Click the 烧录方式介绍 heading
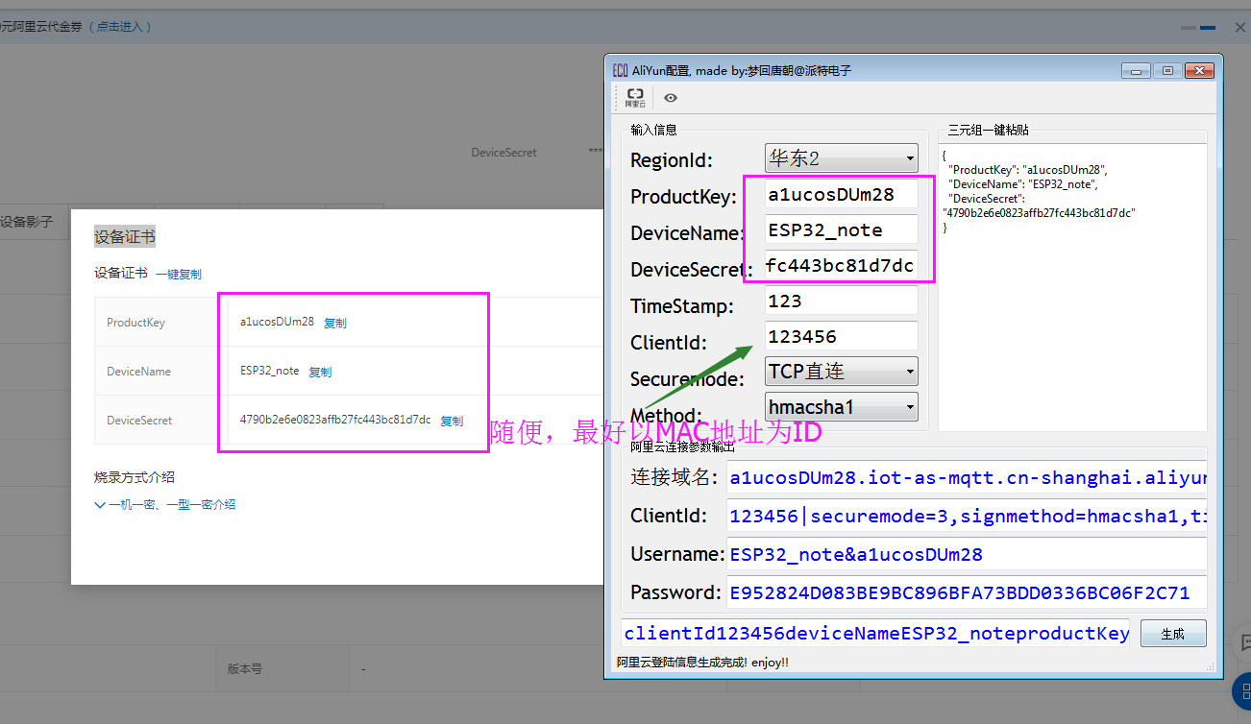 (135, 477)
